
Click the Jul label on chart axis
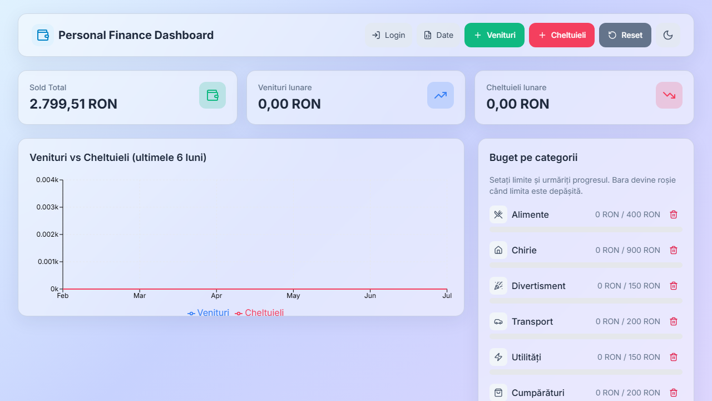(447, 296)
